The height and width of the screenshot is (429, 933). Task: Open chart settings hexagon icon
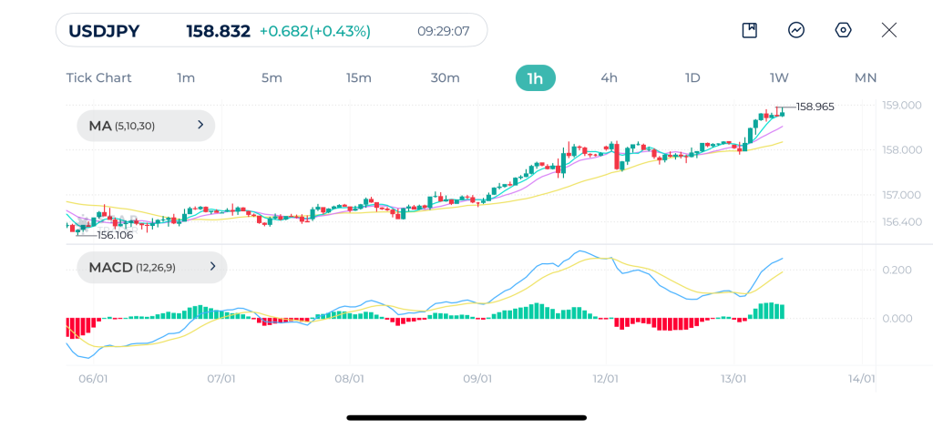pos(843,30)
